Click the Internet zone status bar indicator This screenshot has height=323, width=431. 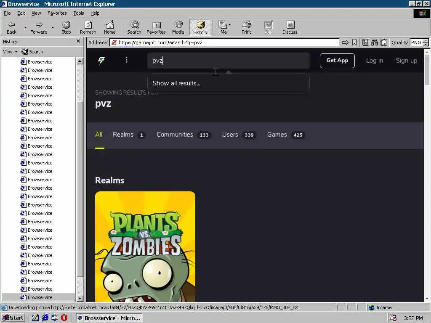[x=381, y=307]
